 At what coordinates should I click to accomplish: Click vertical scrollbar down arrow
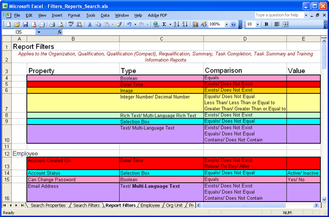[x=324, y=199]
